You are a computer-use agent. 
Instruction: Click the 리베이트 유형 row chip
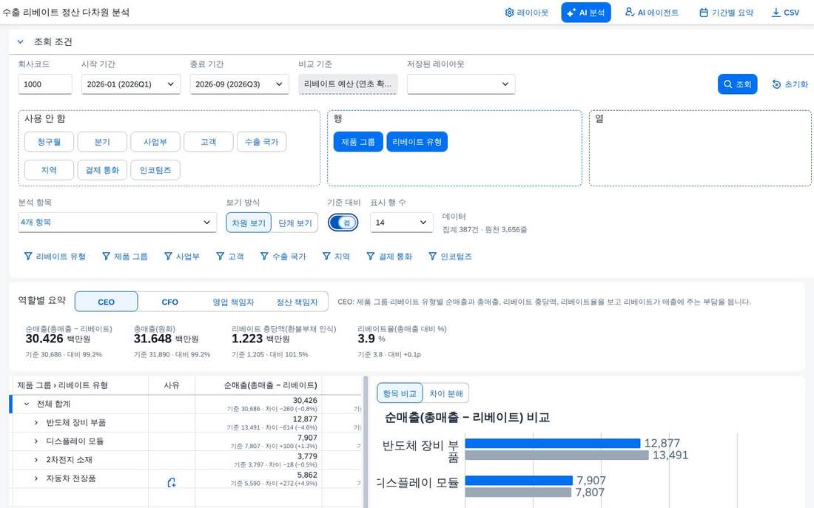point(417,142)
